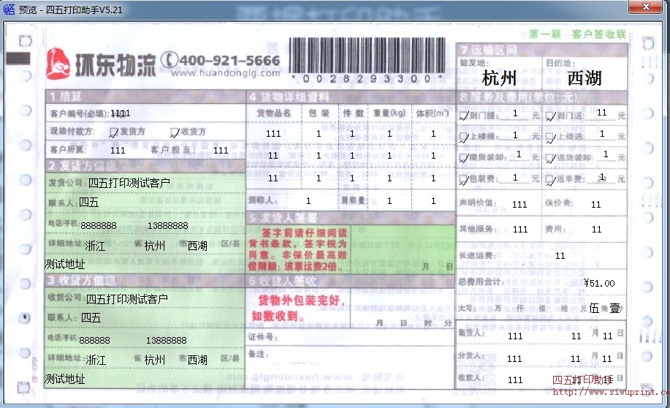670x408 pixels.
Task: Toggle the 包装费 checkbox
Action: [x=464, y=180]
